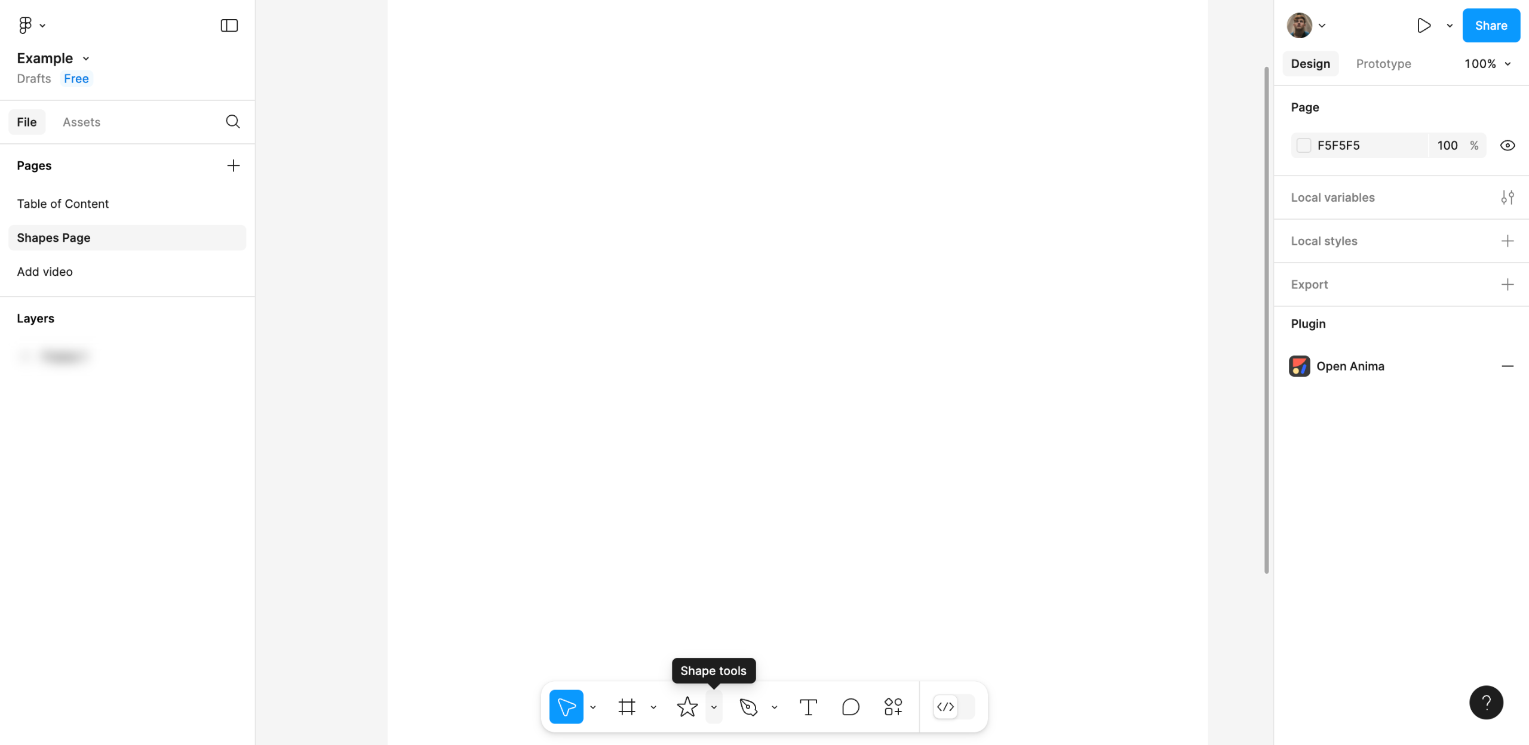This screenshot has height=745, width=1529.
Task: Select the Pen tool
Action: tap(748, 707)
